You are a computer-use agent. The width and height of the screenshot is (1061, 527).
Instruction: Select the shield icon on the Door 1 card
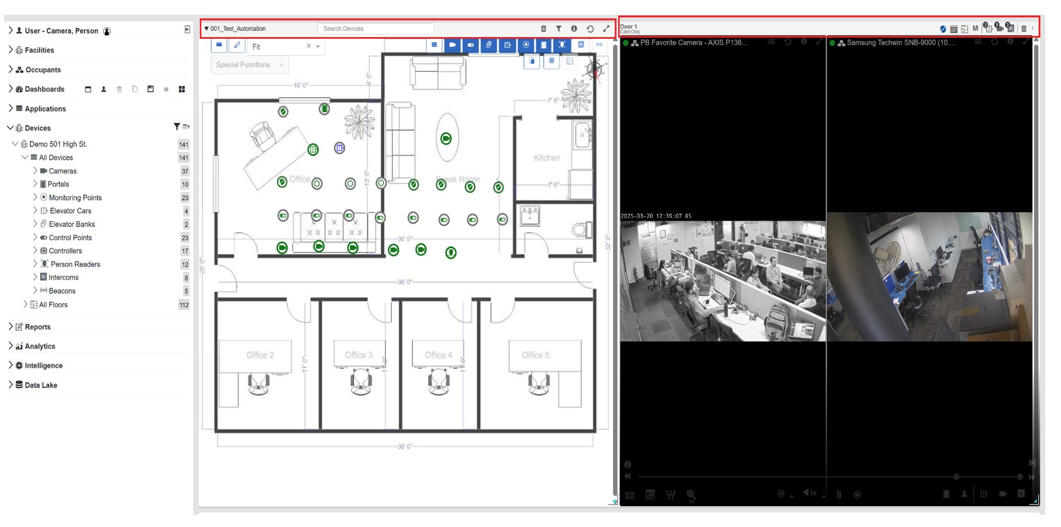click(943, 28)
